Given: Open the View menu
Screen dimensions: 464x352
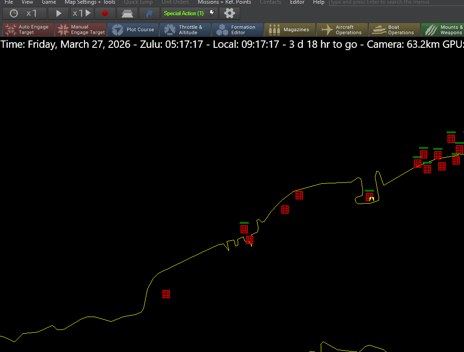Looking at the screenshot, I should pos(27,2).
